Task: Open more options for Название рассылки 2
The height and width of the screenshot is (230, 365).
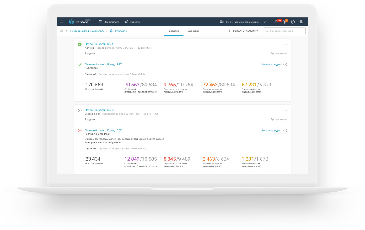Action: [285, 111]
